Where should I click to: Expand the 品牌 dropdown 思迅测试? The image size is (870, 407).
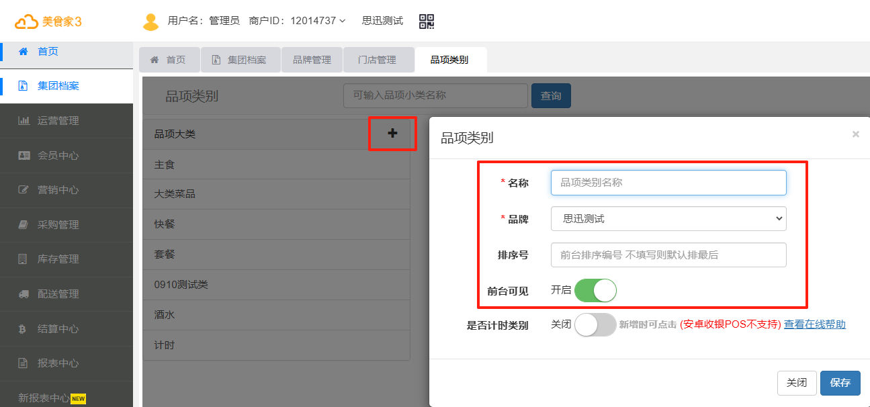click(668, 219)
